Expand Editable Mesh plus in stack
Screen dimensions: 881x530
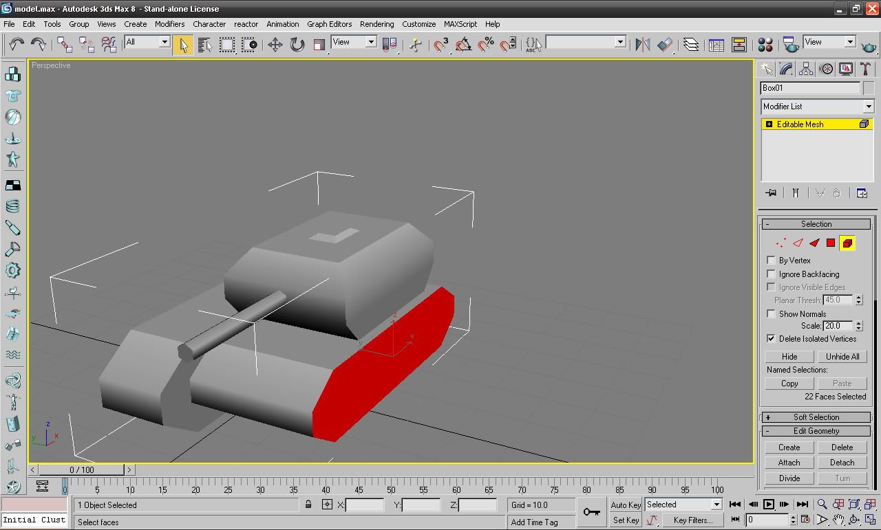(x=769, y=124)
